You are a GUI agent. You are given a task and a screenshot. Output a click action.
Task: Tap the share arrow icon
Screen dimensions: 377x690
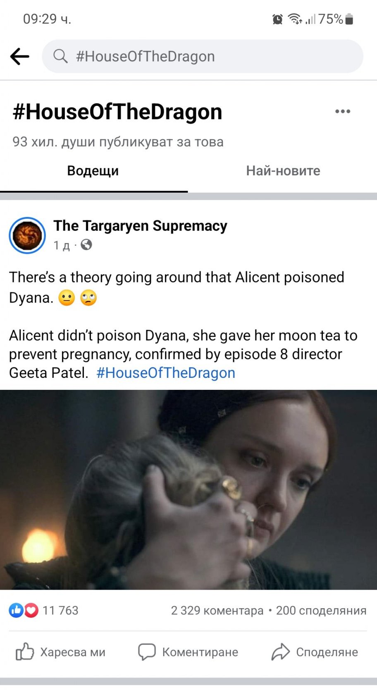click(280, 652)
